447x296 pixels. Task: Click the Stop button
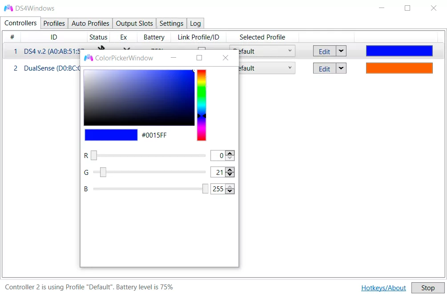pyautogui.click(x=427, y=288)
